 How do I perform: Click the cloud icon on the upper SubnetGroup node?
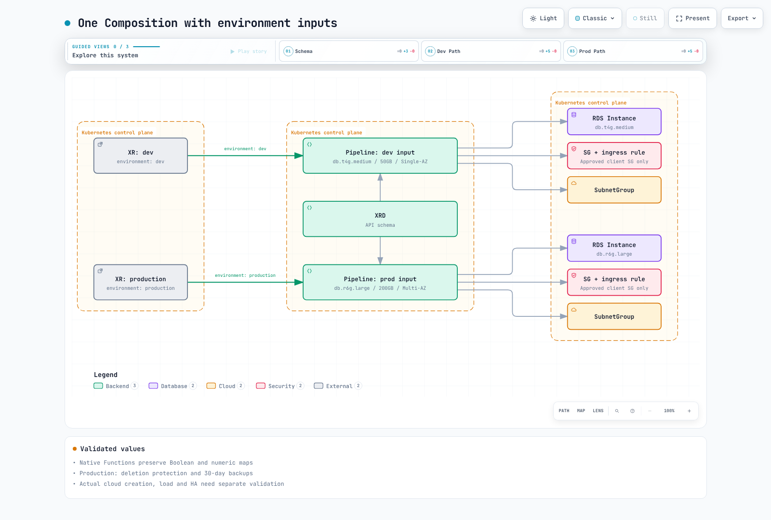tap(574, 183)
